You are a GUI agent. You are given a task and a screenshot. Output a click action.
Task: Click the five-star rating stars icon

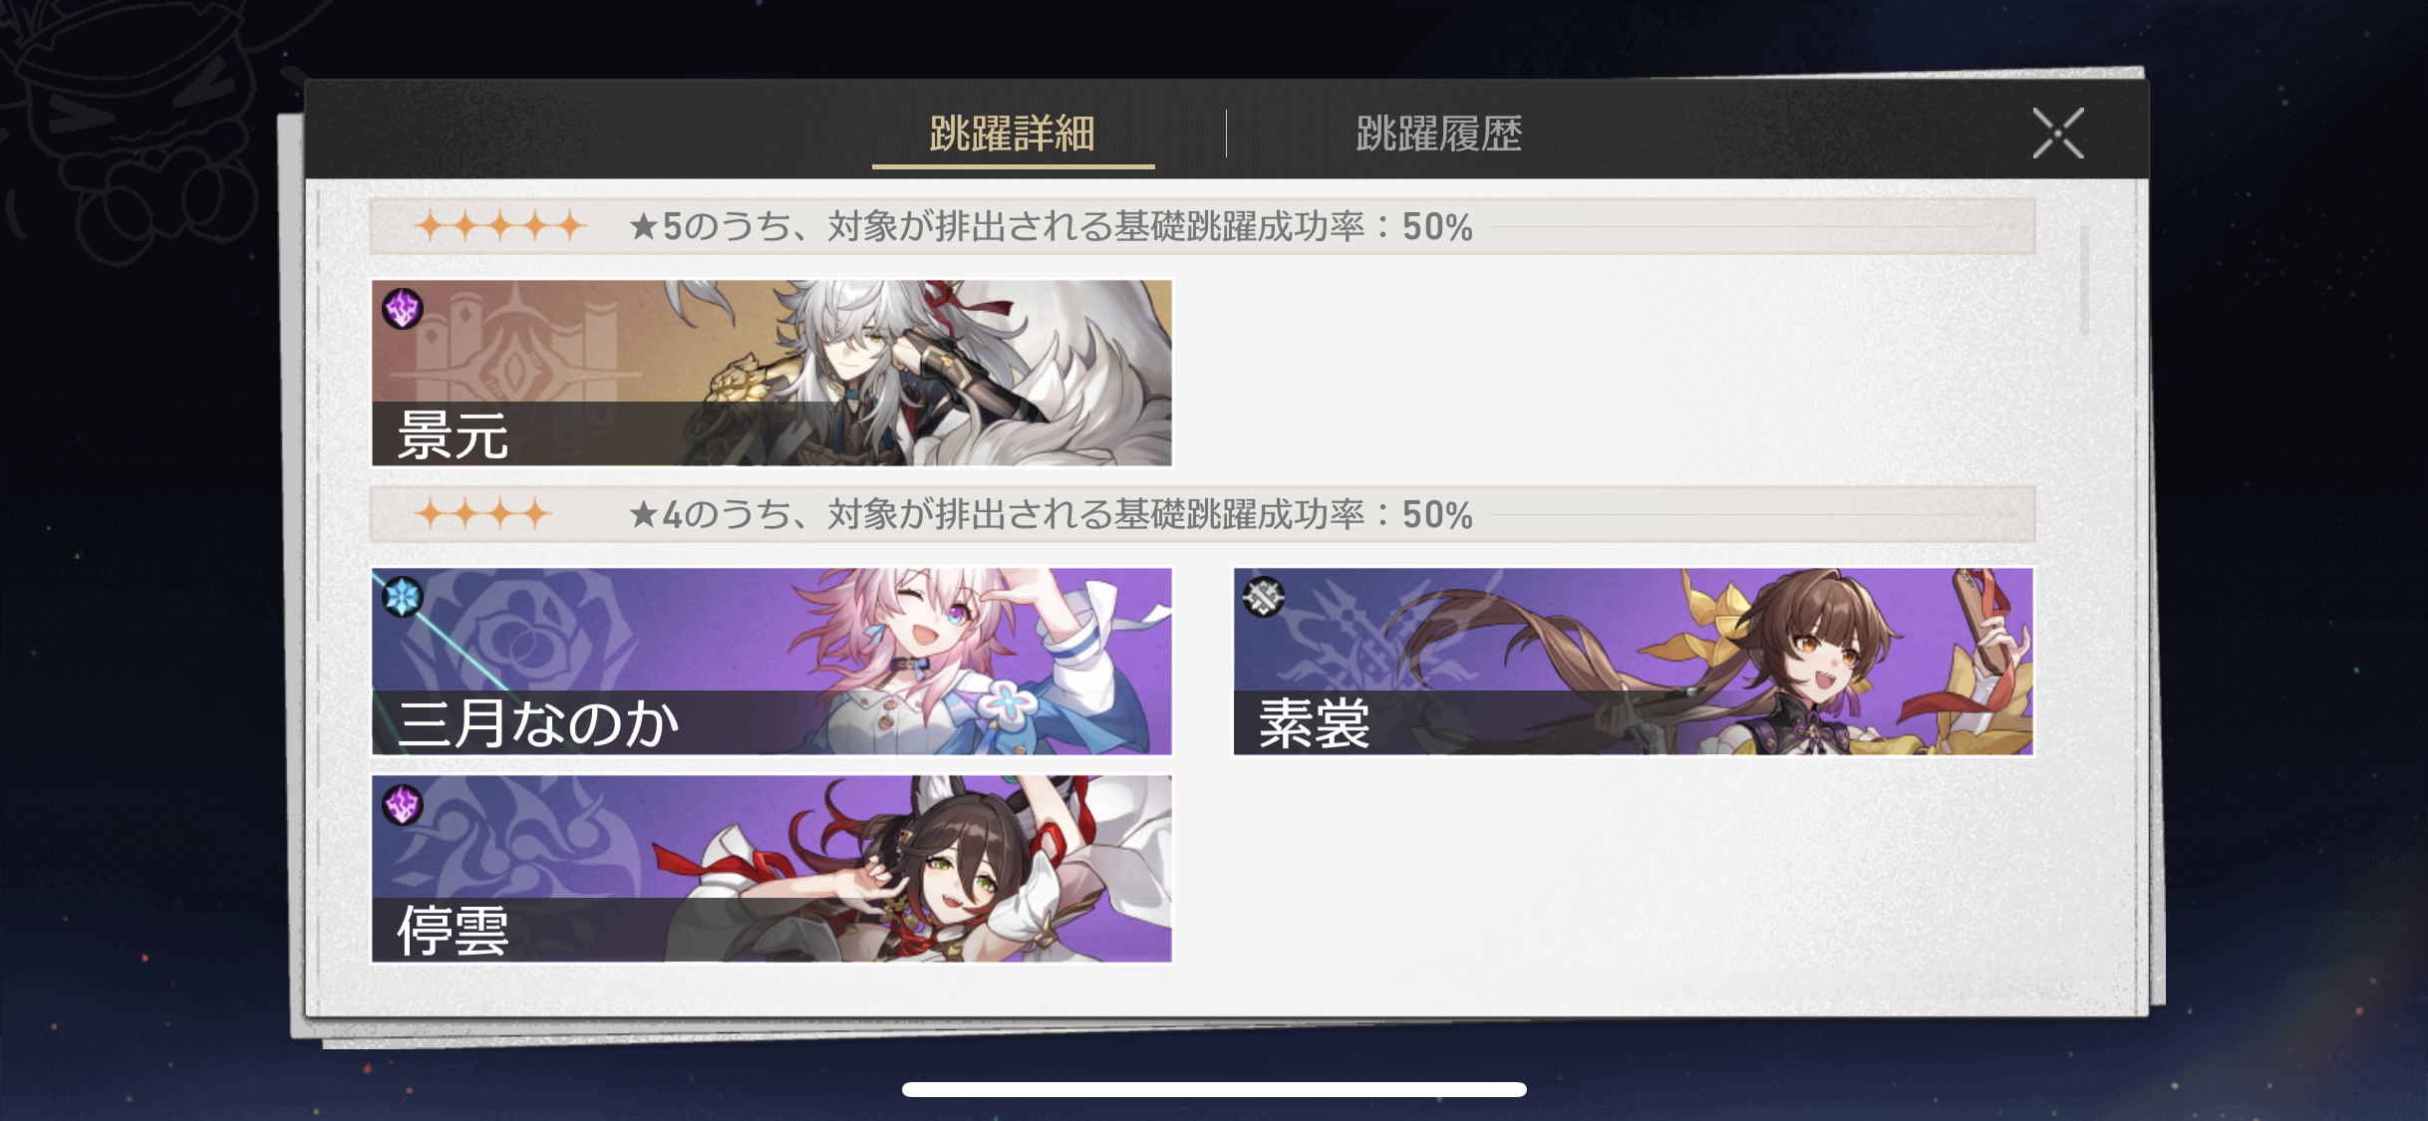500,226
